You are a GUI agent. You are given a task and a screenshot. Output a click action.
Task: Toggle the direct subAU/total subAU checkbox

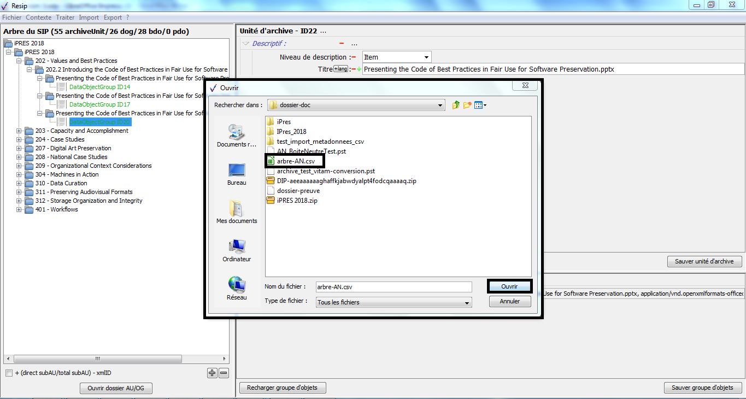tap(9, 373)
